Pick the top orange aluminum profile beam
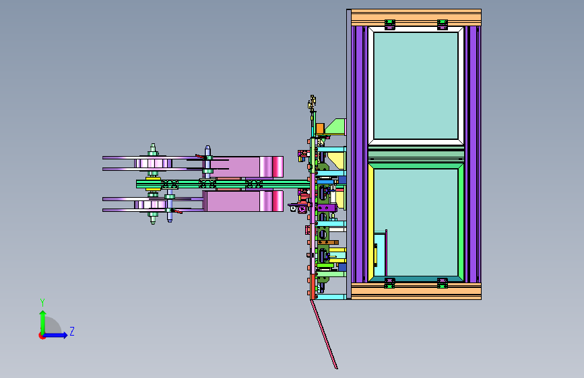584x378 pixels. [416, 17]
